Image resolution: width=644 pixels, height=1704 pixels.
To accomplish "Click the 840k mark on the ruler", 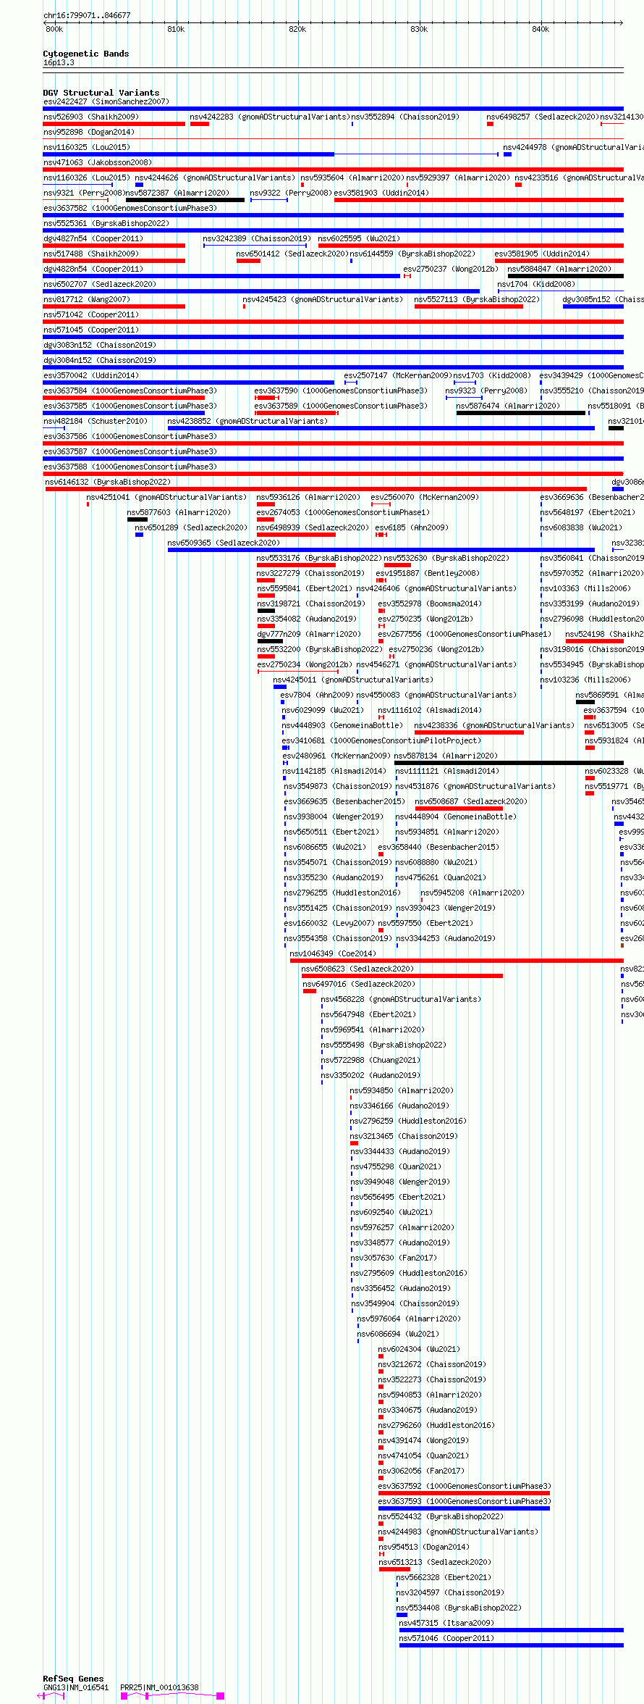I will [541, 29].
